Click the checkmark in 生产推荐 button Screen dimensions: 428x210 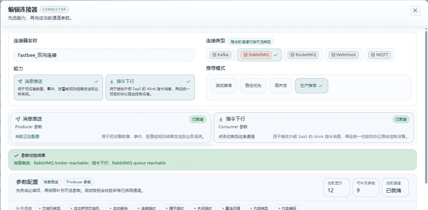[x=321, y=86]
